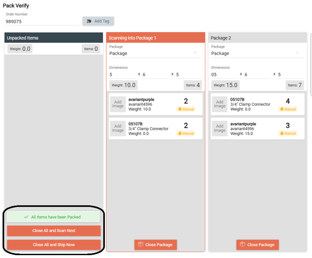Click the Pack Verify page title

click(16, 6)
